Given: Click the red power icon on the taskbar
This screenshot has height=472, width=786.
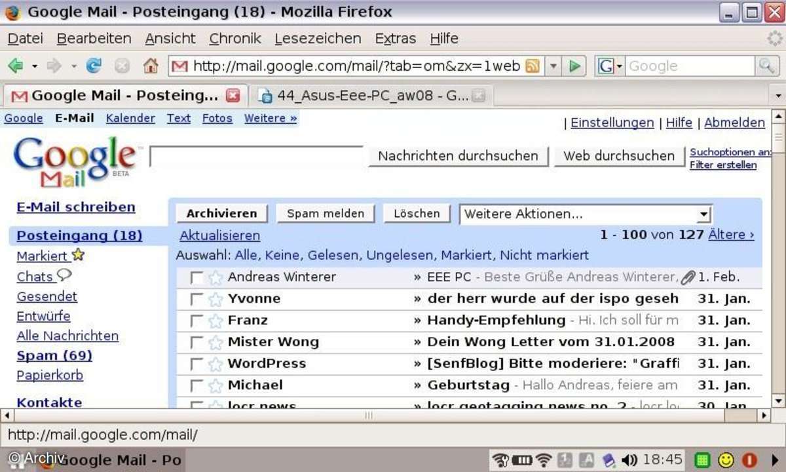Looking at the screenshot, I should (749, 460).
